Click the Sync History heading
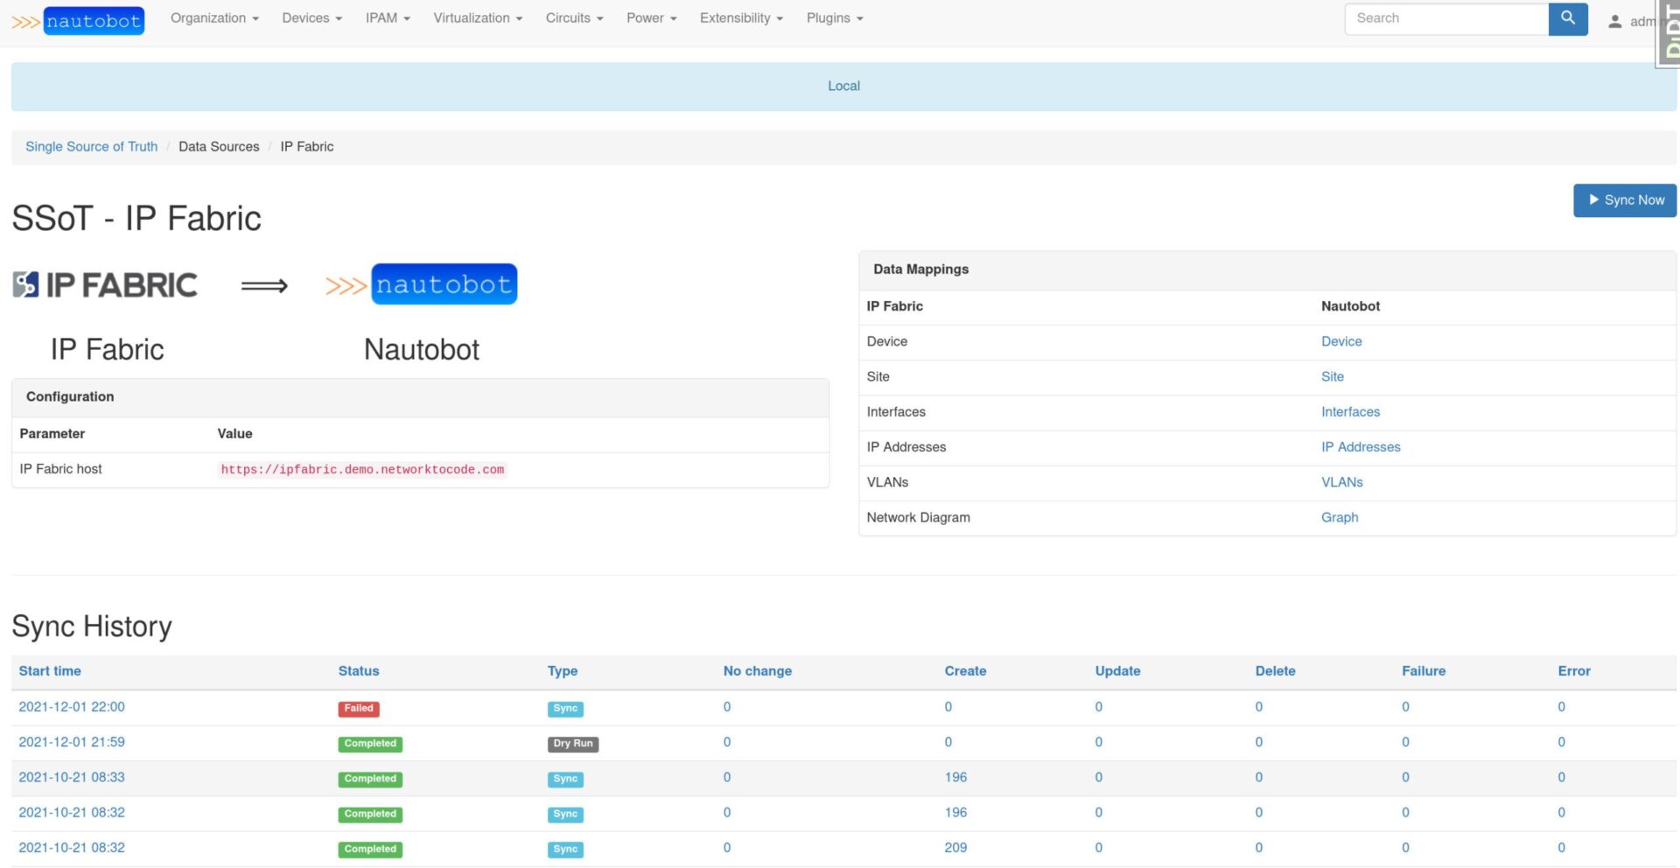Image resolution: width=1680 pixels, height=868 pixels. pyautogui.click(x=92, y=626)
